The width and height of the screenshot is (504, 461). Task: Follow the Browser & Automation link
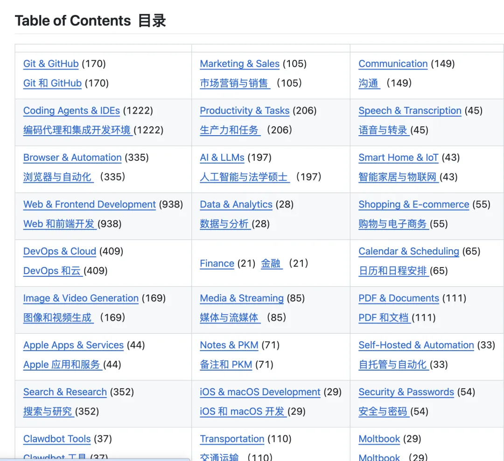click(x=72, y=157)
